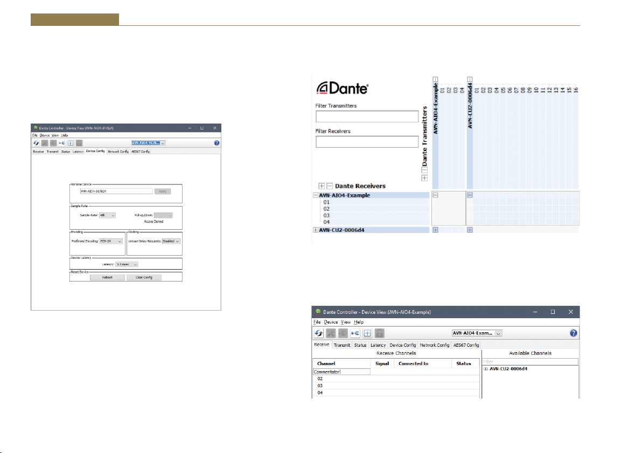Click the refresh icon in AVN-AIO4-Example window toolbar
642x453 pixels.
(x=319, y=333)
